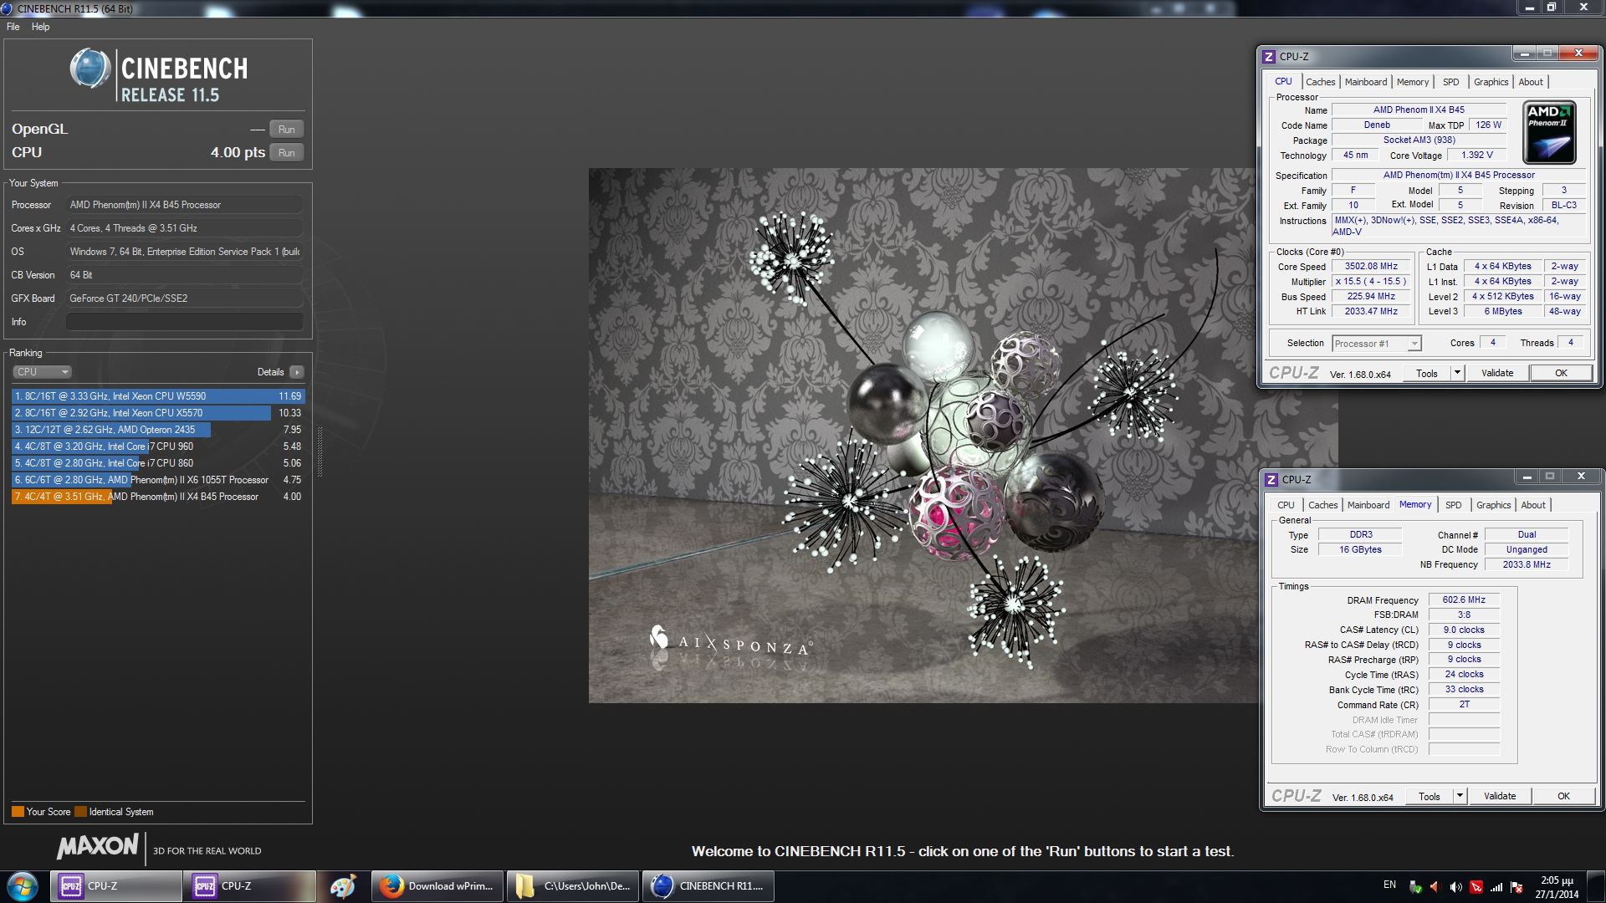
Task: Select the AMD Opteron 2435 ranking row
Action: point(158,430)
